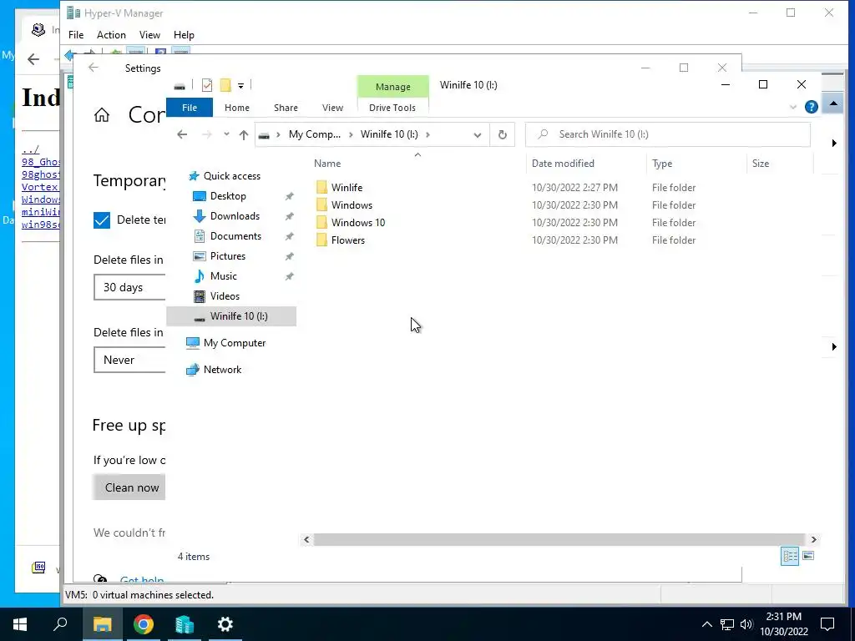855x641 pixels.
Task: Open the miniWi link in browser index
Action: click(41, 211)
